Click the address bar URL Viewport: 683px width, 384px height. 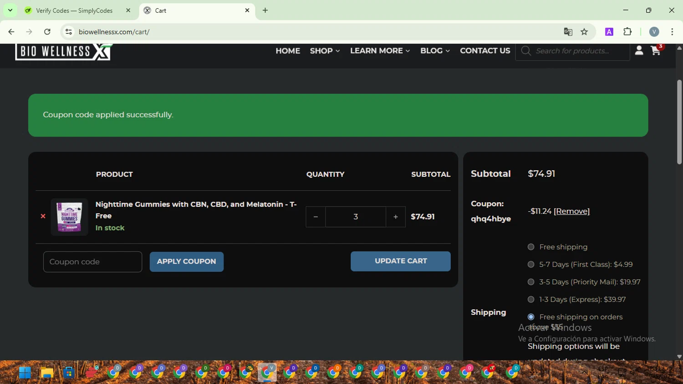[x=114, y=32]
